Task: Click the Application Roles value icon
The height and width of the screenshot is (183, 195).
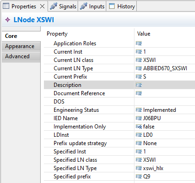Action: [x=139, y=43]
